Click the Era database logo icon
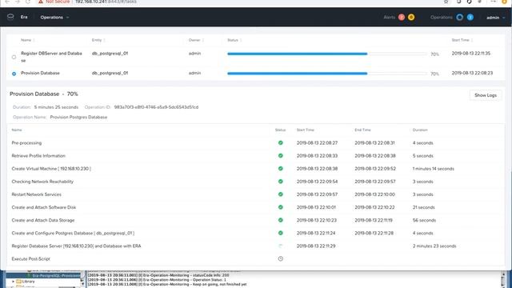512x288 pixels. click(10, 17)
